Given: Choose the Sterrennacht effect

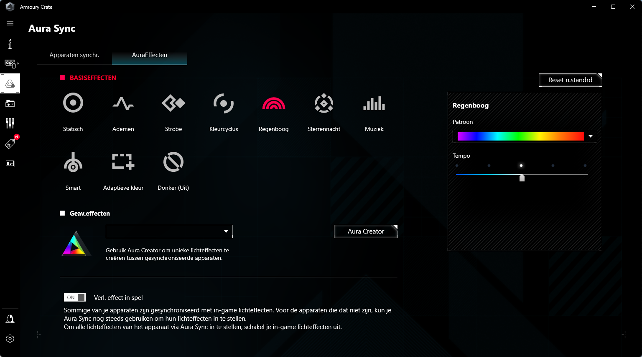Looking at the screenshot, I should pos(324,103).
